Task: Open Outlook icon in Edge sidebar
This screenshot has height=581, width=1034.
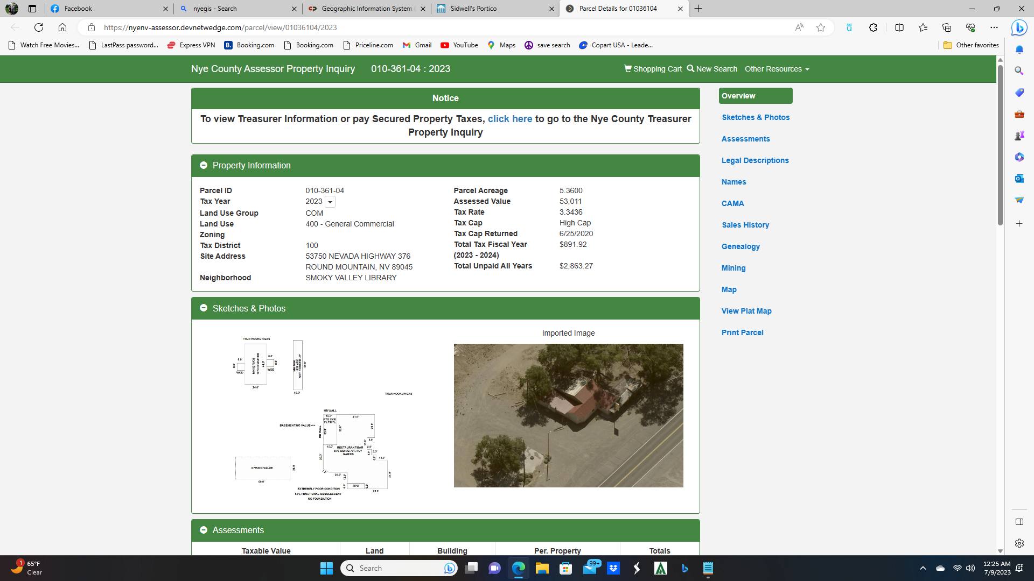Action: coord(1019,179)
